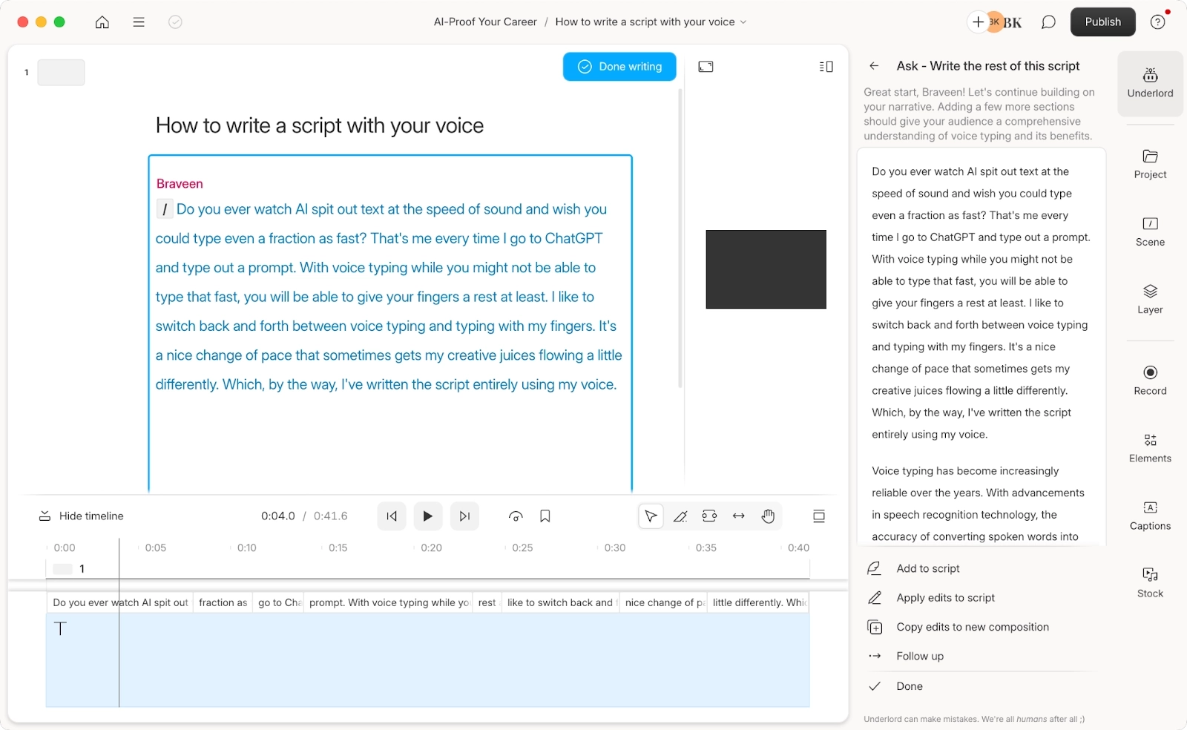The height and width of the screenshot is (730, 1187).
Task: Switch to the Scene panel
Action: point(1149,231)
